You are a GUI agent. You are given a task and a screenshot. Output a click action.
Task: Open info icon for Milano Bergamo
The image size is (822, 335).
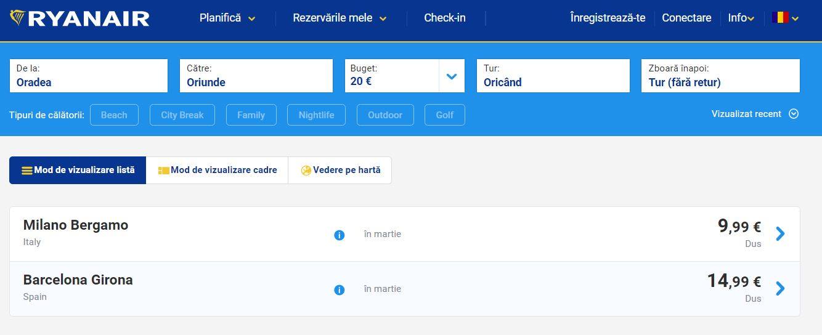point(339,235)
